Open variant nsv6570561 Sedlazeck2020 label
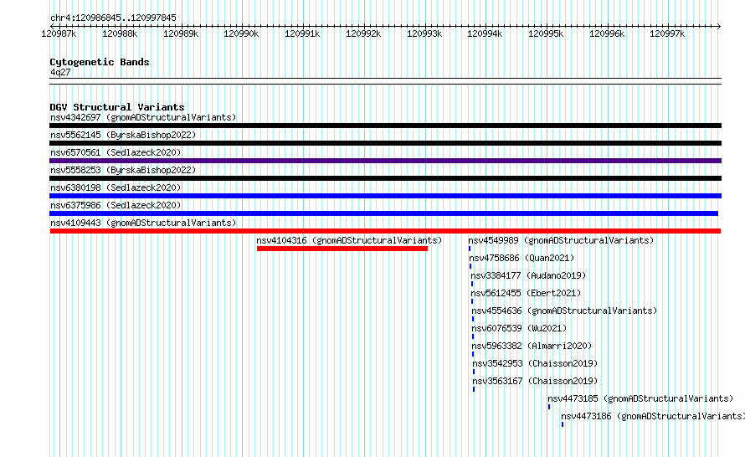745x457 pixels. pyautogui.click(x=116, y=152)
